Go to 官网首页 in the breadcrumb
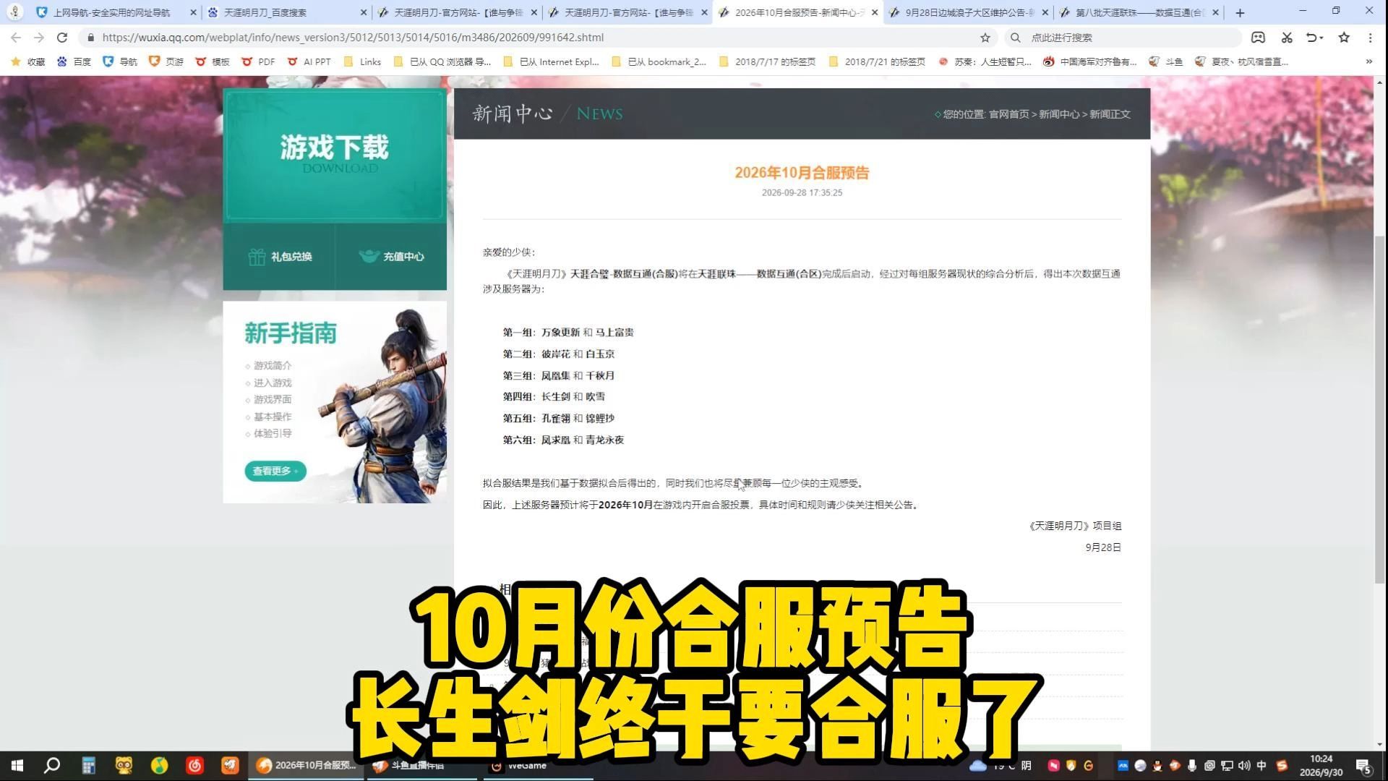The image size is (1388, 781). coord(1008,114)
